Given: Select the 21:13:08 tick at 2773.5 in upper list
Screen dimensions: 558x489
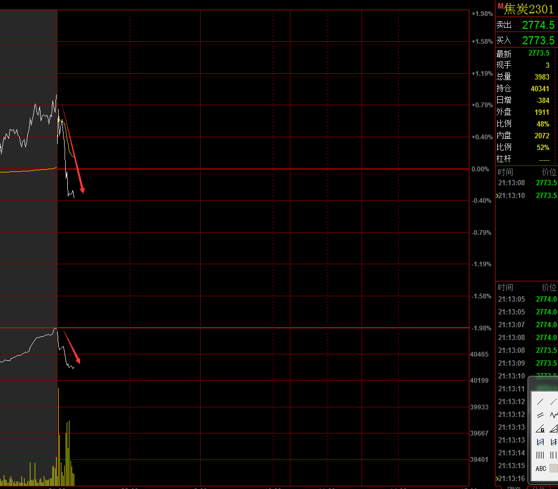Looking at the screenshot, I should 526,183.
